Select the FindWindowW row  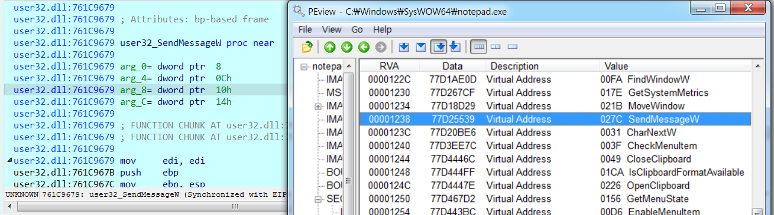pos(555,80)
